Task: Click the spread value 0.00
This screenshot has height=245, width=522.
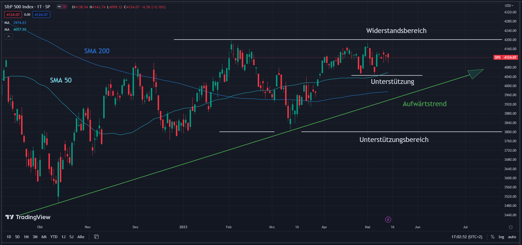Action: click(x=27, y=15)
